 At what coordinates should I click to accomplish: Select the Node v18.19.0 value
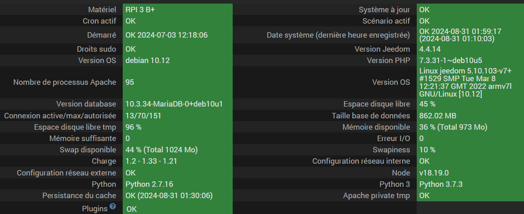click(434, 173)
